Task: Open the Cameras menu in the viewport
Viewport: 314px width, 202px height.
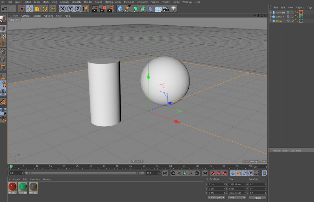Action: pos(26,16)
